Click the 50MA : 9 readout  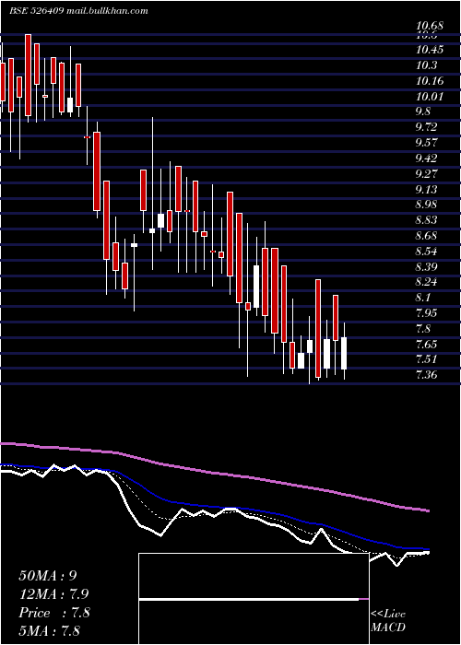pos(48,576)
